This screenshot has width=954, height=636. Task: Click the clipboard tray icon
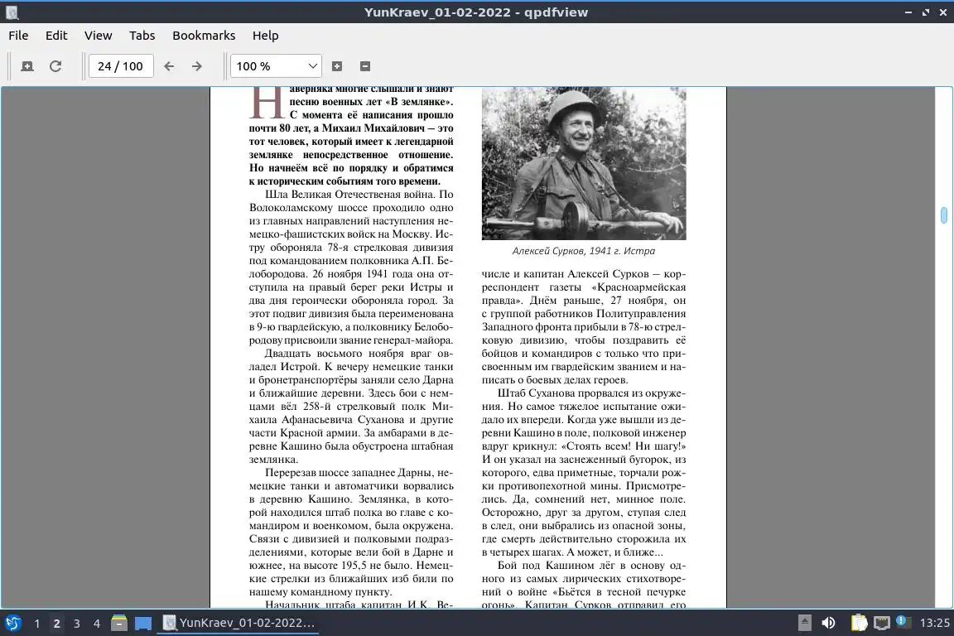(x=859, y=623)
